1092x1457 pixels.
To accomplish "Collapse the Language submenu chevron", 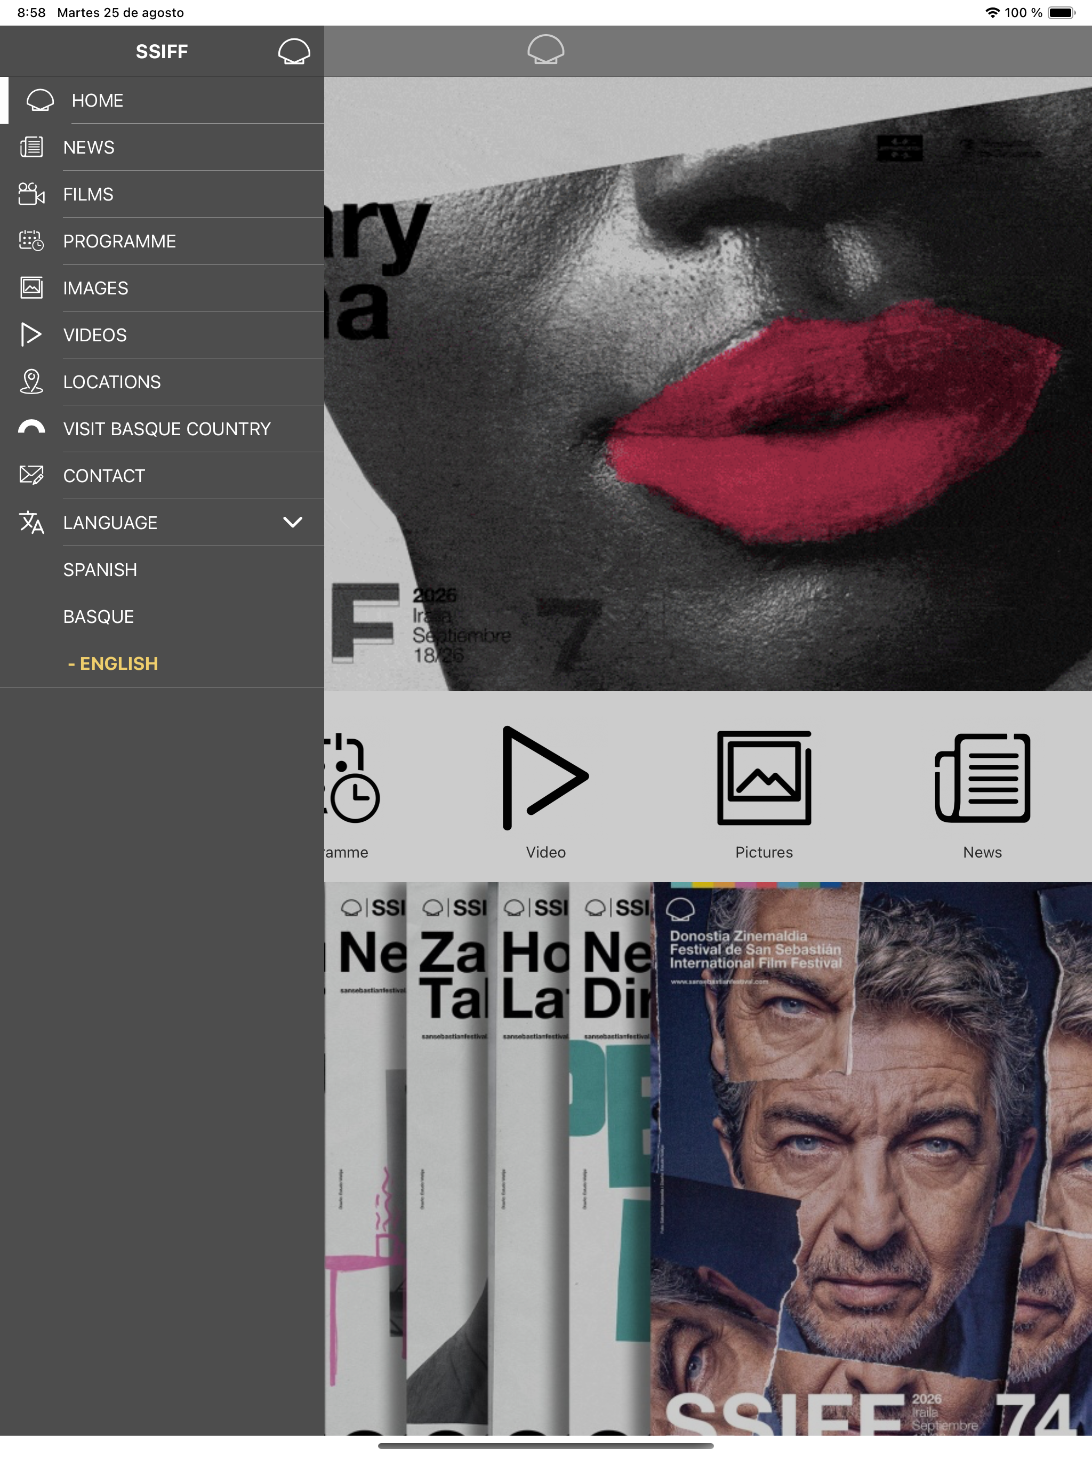I will point(292,522).
